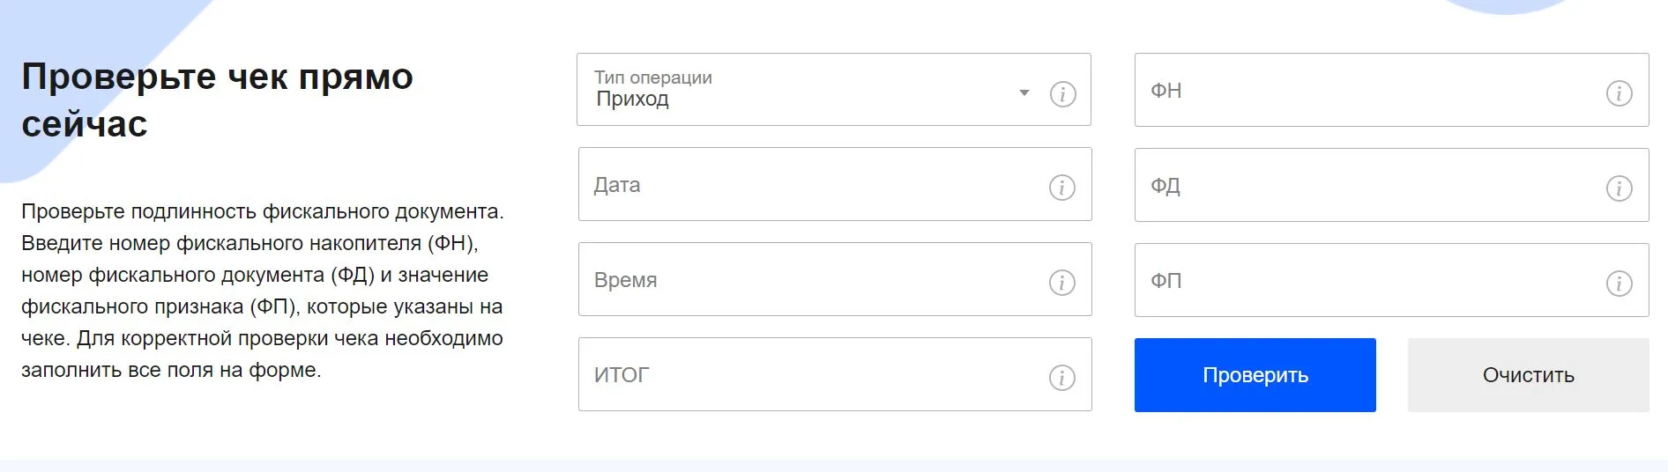Click the paragraph about подлинность фискального документа

[263, 291]
